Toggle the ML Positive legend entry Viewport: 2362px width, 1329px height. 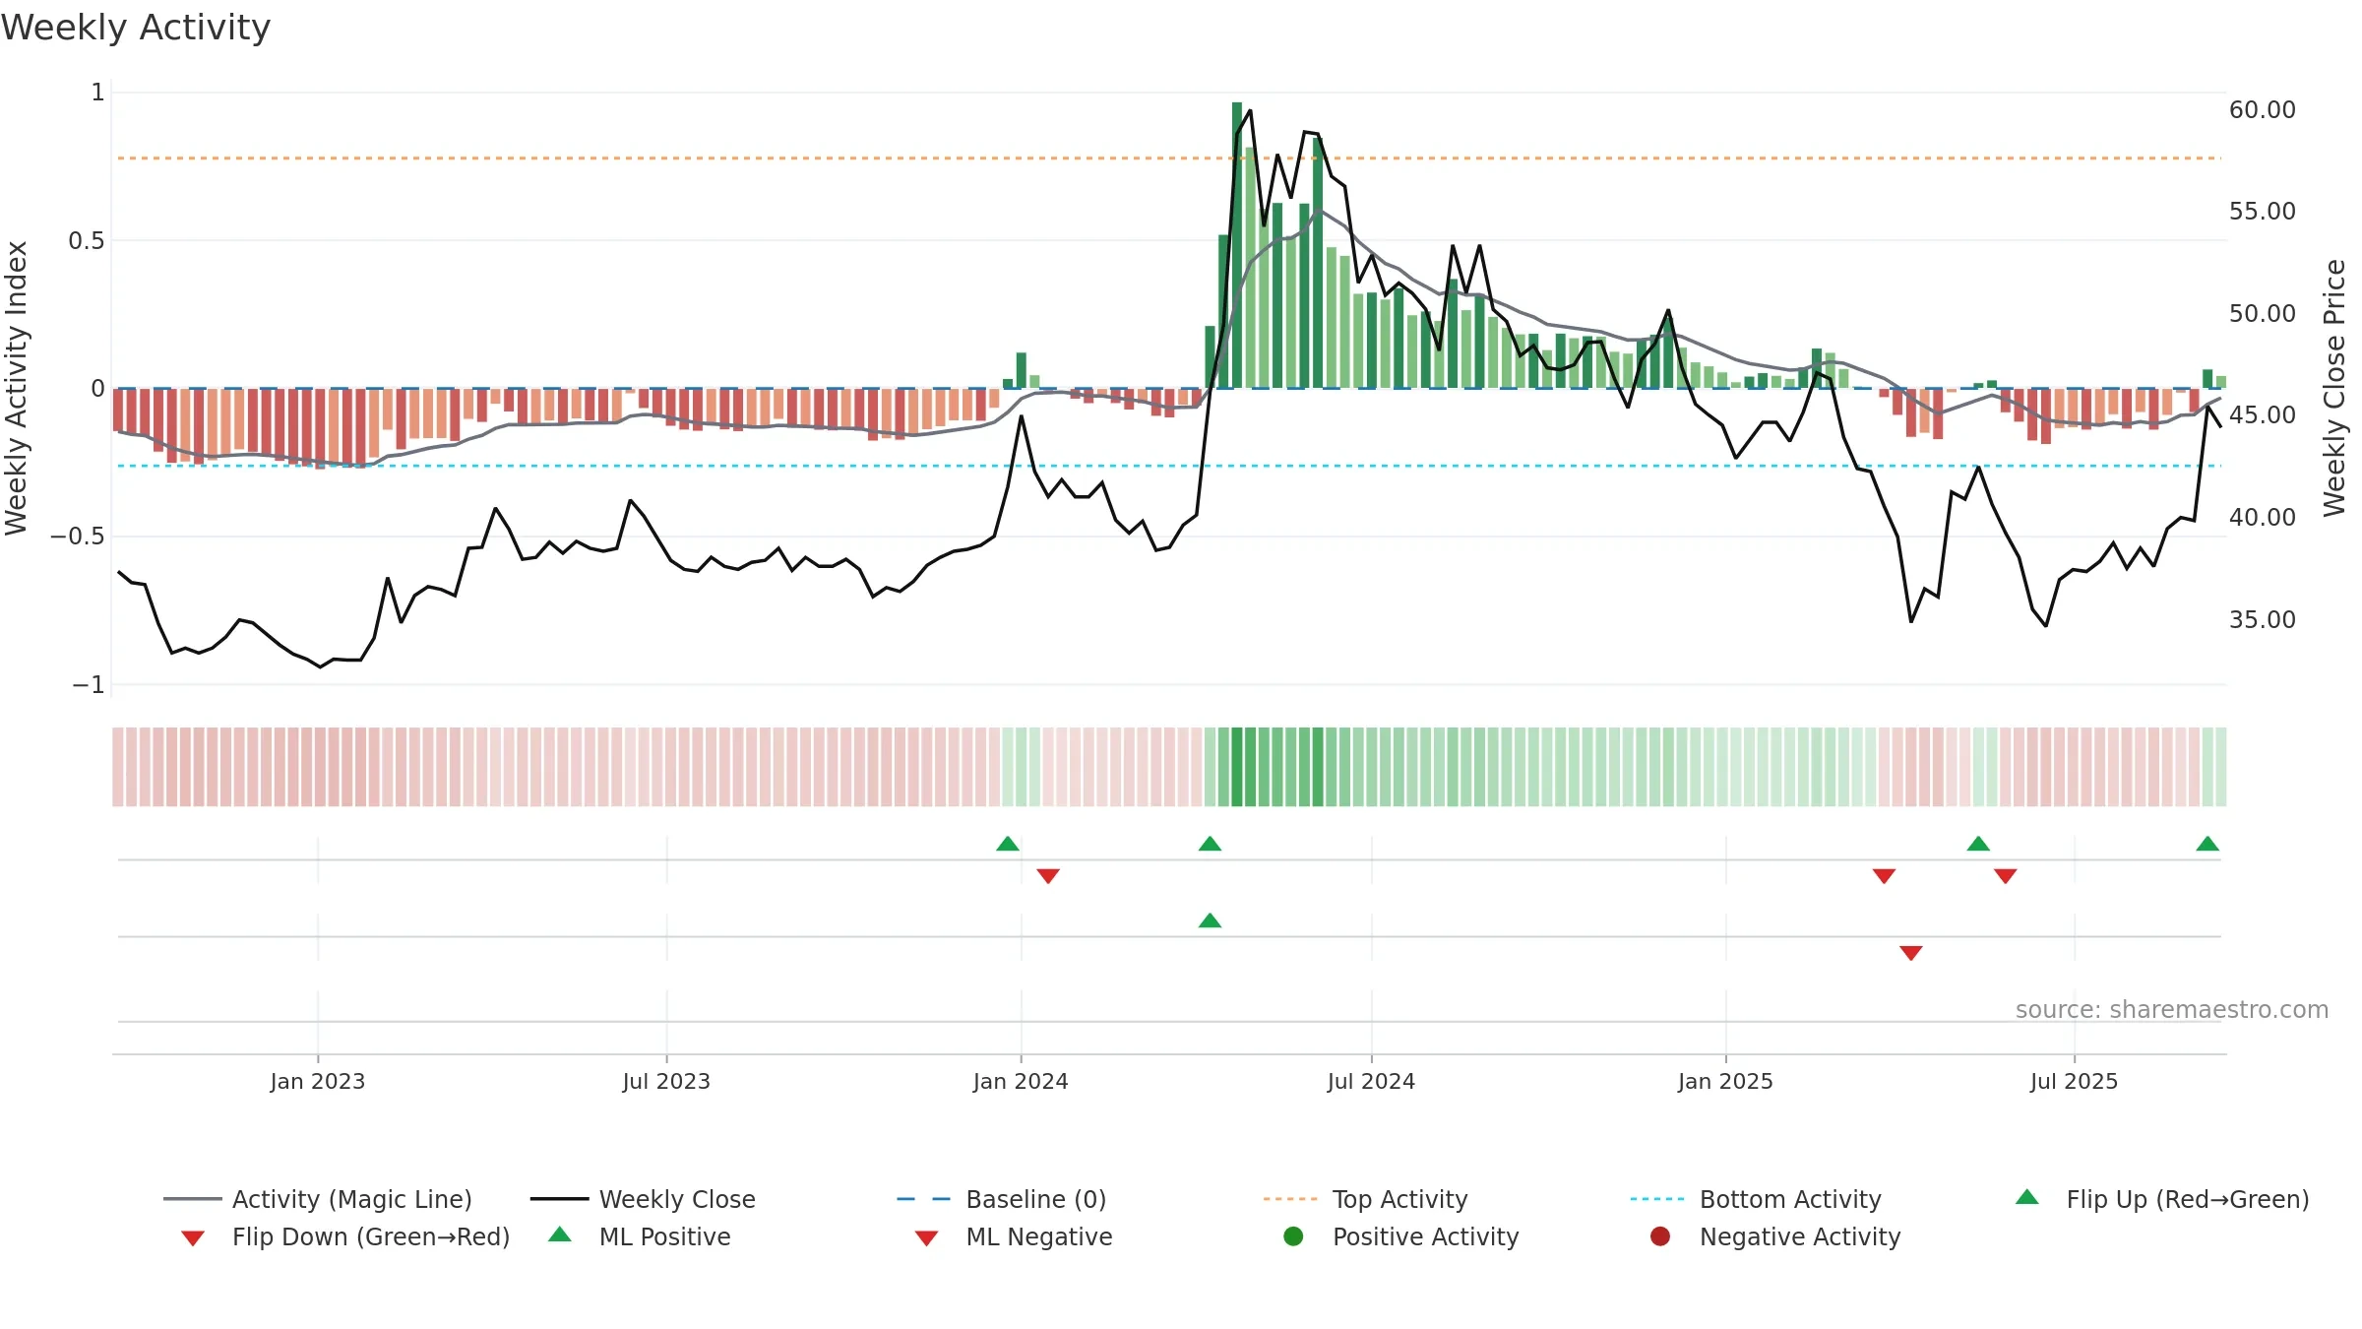coord(640,1236)
